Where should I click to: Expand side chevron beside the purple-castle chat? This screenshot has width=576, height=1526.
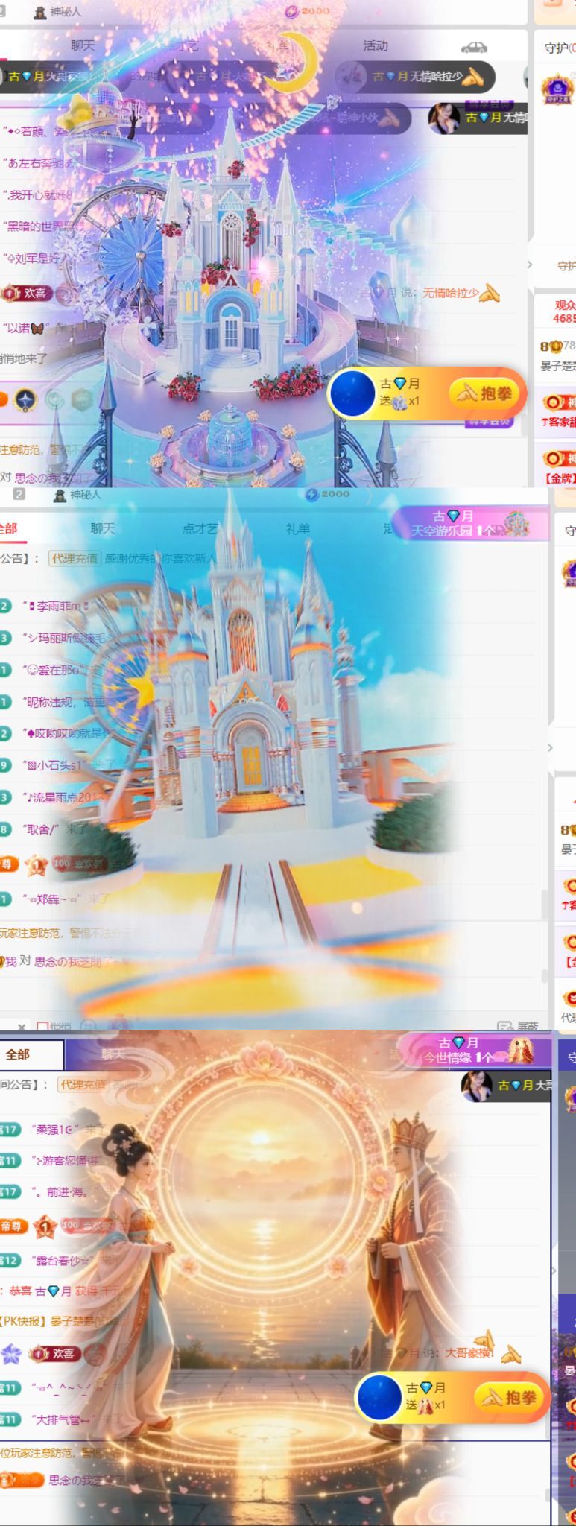click(x=530, y=265)
